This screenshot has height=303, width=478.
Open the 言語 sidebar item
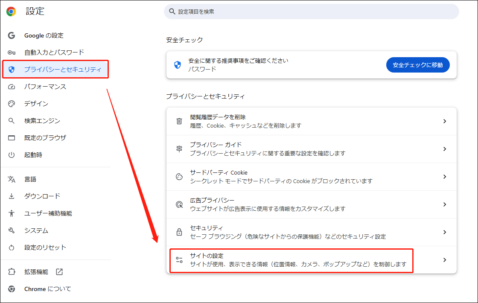pyautogui.click(x=30, y=179)
